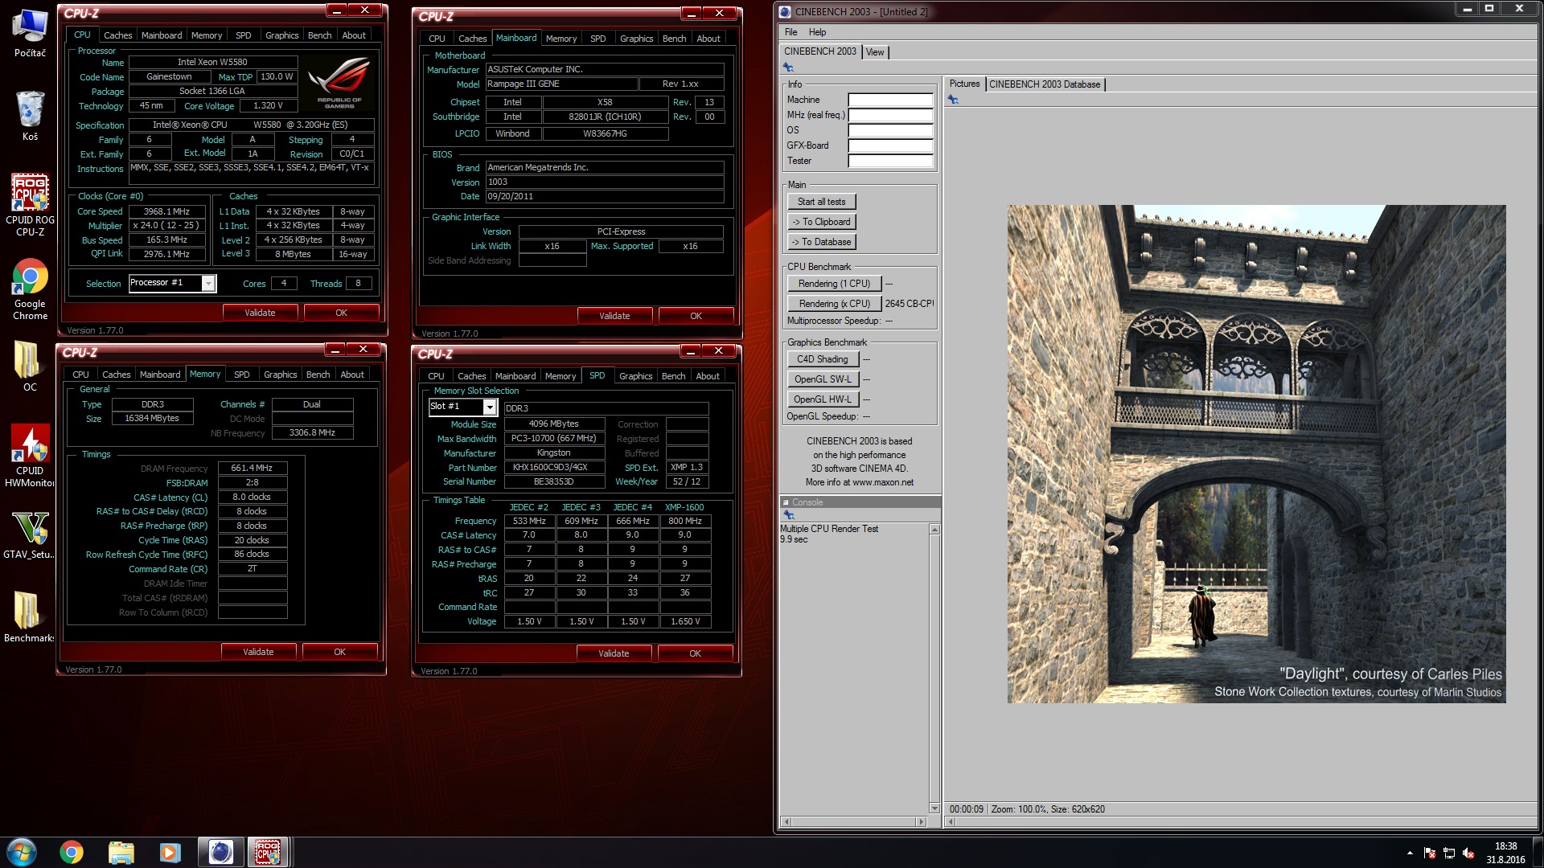Screen dimensions: 1544x868
Task: Click OK in SPD CPU-Z window
Action: (695, 653)
